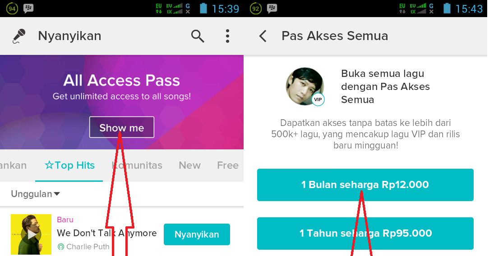Tap Nyanyikan button for We Don't Talk Anymore

197,234
